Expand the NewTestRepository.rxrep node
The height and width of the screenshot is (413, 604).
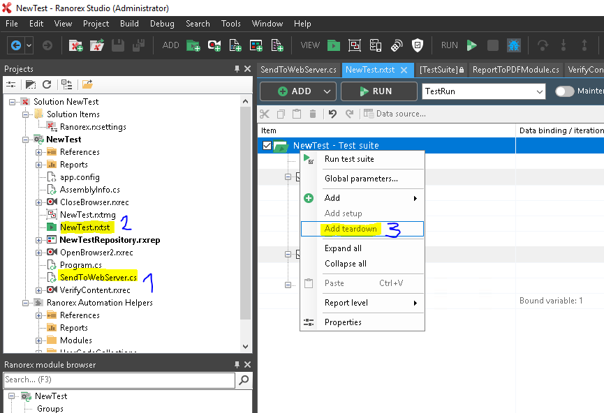(x=38, y=240)
